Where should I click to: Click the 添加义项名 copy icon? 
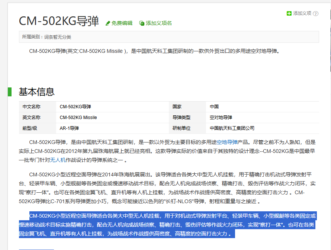[142, 23]
